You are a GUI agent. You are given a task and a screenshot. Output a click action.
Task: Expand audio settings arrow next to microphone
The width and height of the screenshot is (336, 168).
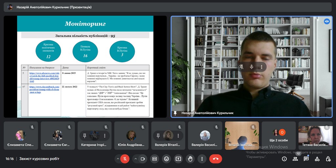tap(117, 159)
